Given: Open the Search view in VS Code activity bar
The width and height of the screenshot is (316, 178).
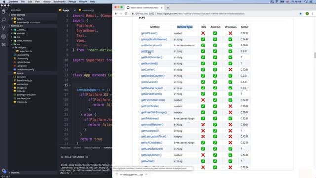Looking at the screenshot, I should tap(3, 20).
